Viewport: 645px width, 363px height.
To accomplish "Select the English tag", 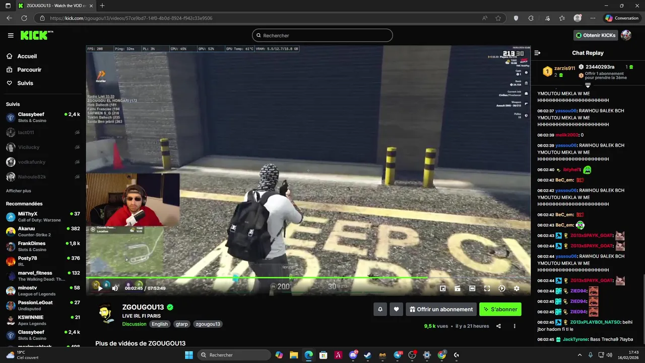I will coord(160,324).
